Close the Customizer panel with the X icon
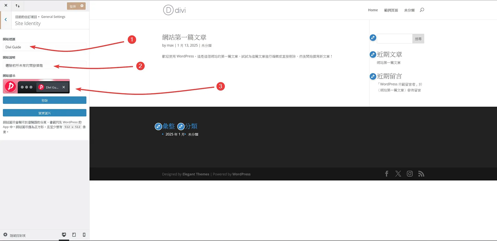This screenshot has width=497, height=241. pyautogui.click(x=6, y=5)
